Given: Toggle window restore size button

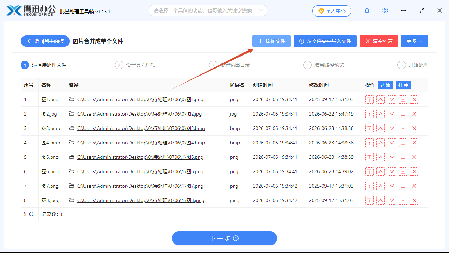Looking at the screenshot, I should coord(422,11).
